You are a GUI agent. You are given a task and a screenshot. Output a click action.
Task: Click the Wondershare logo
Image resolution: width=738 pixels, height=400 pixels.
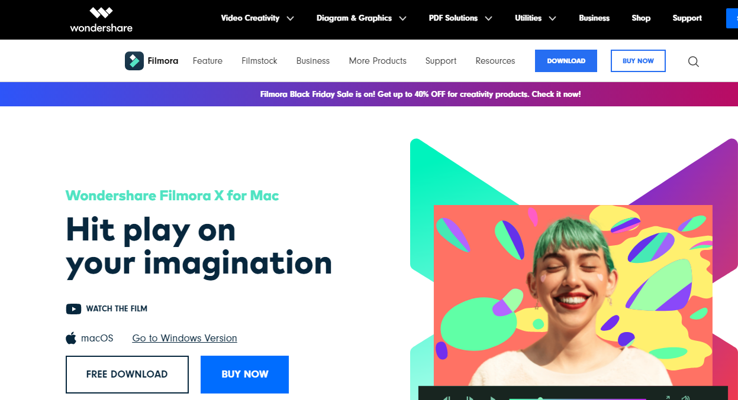(101, 19)
